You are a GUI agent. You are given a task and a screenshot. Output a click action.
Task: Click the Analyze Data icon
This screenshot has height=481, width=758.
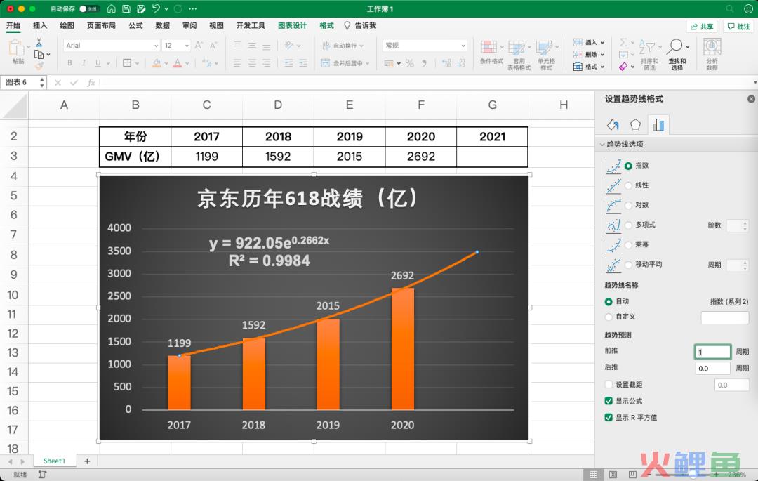[712, 47]
